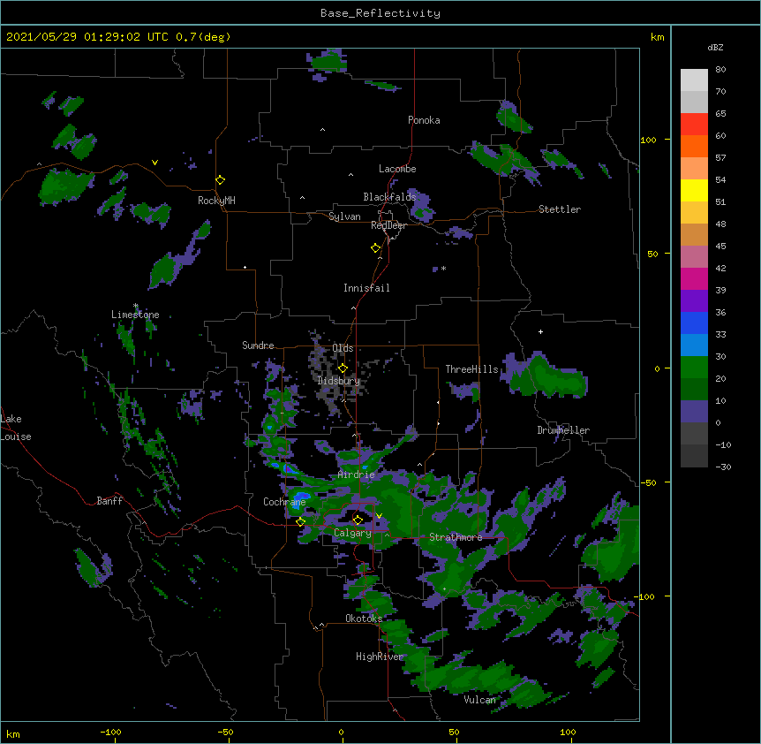Click the Sylvan town label
Viewport: 761px width, 744px height.
point(344,216)
